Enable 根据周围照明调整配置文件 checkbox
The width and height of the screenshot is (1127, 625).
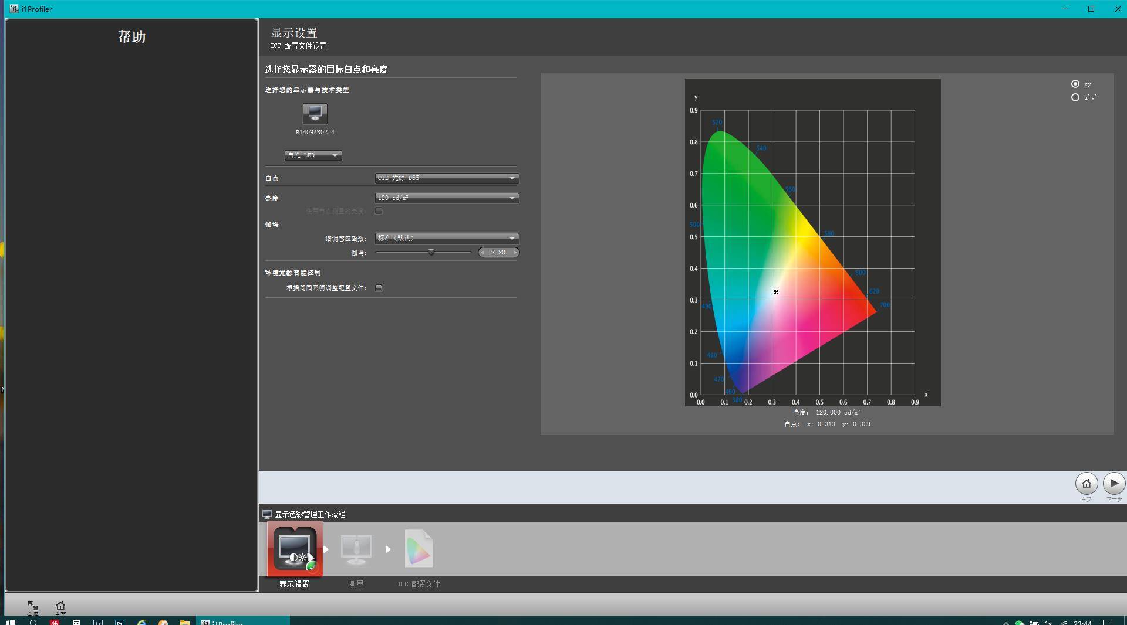(x=379, y=288)
